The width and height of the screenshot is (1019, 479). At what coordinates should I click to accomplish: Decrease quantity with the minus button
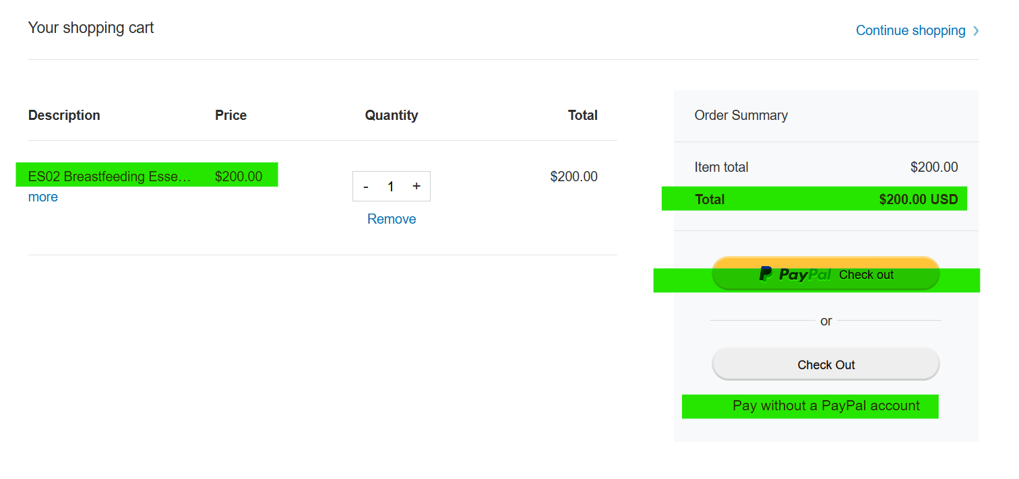pos(366,187)
